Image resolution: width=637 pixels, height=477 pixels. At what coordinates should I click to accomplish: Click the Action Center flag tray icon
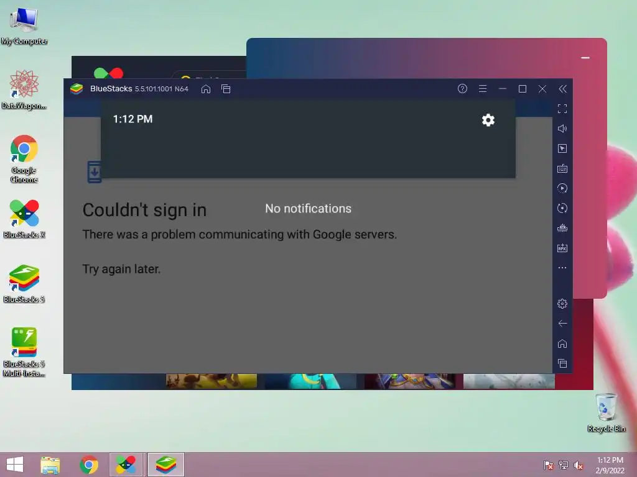click(x=549, y=465)
